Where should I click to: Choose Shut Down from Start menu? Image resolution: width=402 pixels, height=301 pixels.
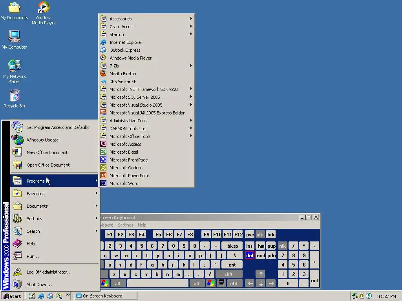pyautogui.click(x=54, y=285)
